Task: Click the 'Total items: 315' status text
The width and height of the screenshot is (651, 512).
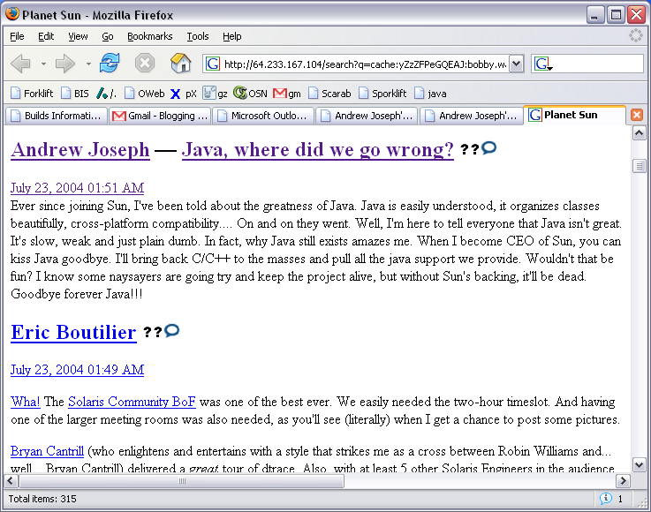Action: [42, 498]
